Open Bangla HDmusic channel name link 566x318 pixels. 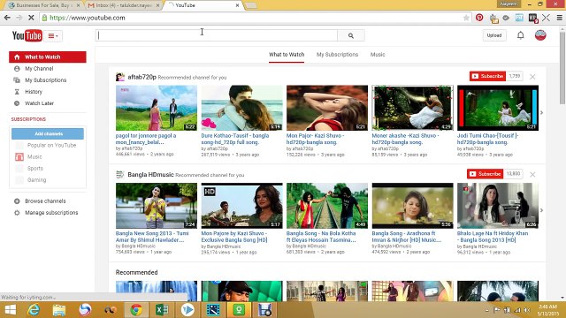coord(150,175)
